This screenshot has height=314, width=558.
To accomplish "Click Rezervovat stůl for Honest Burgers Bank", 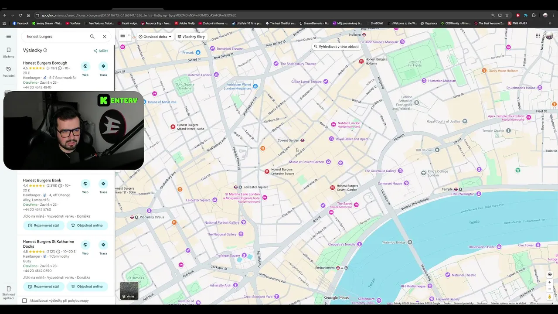I will (x=44, y=225).
